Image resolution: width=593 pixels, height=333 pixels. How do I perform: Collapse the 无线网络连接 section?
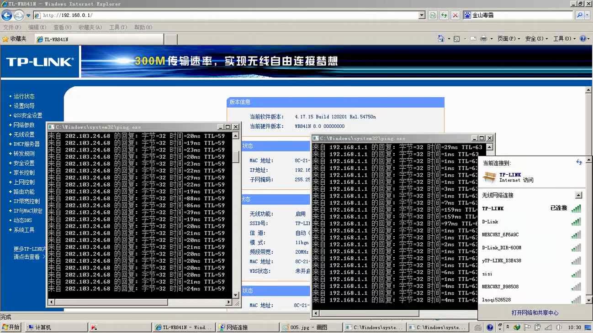click(x=578, y=195)
